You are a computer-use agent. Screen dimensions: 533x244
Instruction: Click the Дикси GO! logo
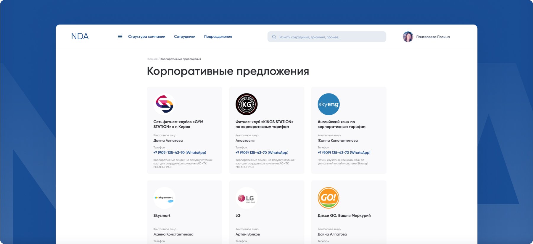329,198
